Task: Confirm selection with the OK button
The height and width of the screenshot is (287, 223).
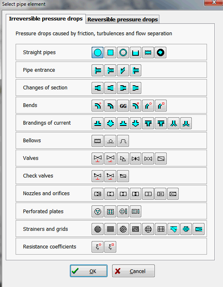Action: tap(89, 271)
